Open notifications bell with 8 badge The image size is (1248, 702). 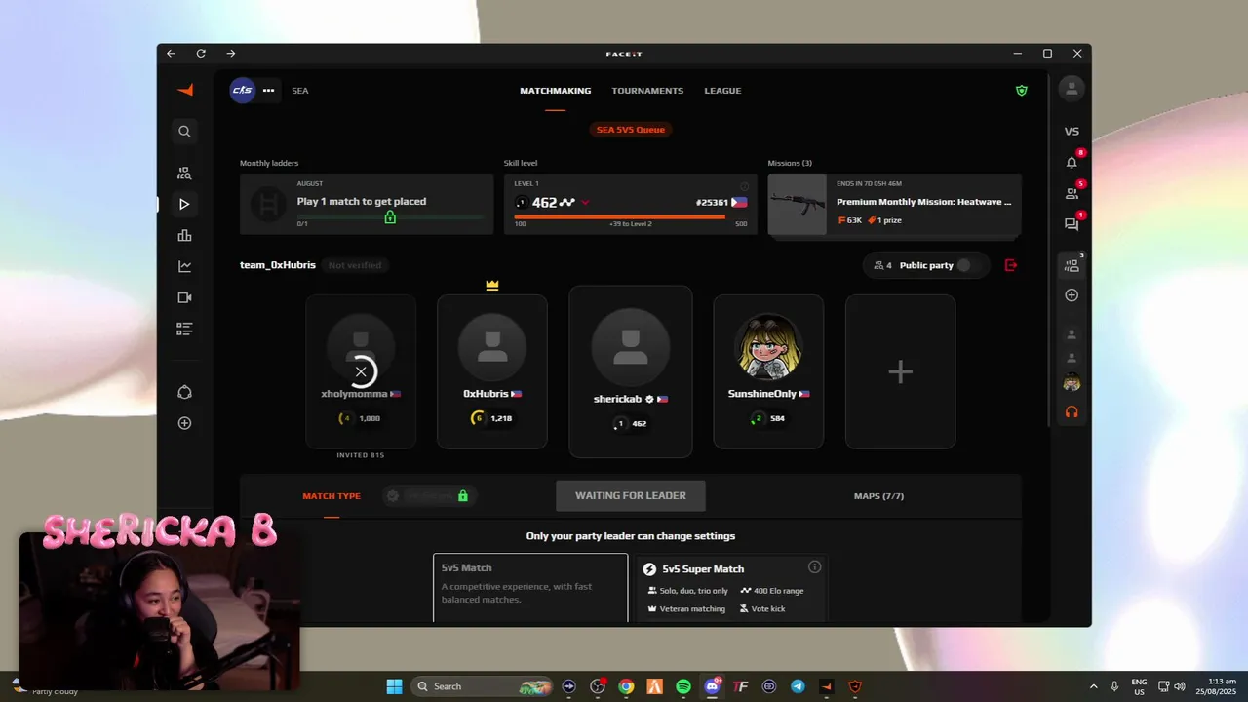[x=1072, y=162]
